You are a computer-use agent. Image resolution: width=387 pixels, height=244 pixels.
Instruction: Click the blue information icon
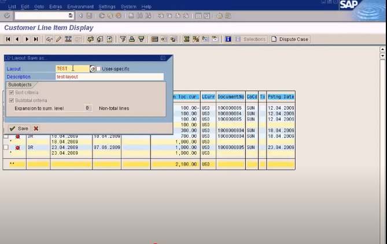(228, 39)
